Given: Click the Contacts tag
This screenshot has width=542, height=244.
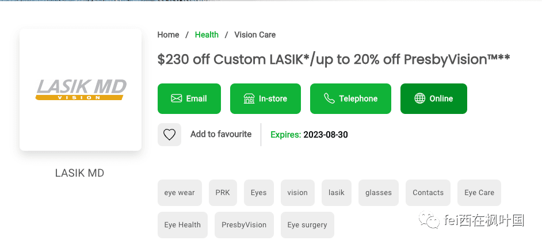Looking at the screenshot, I should 428,193.
